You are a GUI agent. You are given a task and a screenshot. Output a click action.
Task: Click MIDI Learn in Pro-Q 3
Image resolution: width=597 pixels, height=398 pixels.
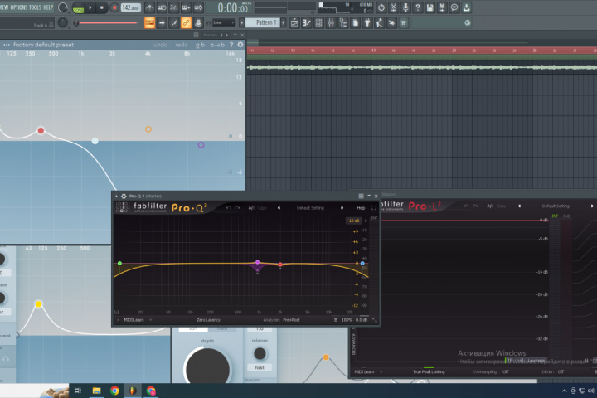(133, 320)
